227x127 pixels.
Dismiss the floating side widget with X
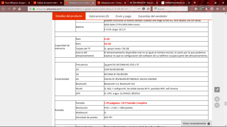pyautogui.click(x=217, y=99)
